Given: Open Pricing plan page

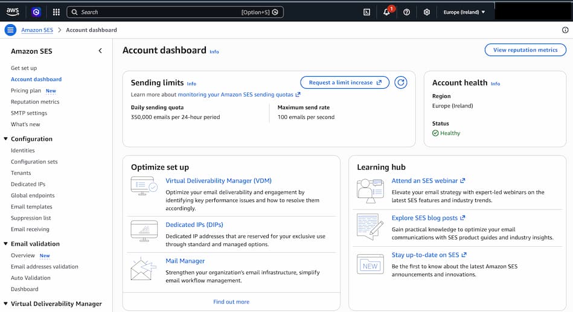Looking at the screenshot, I should click(x=25, y=91).
